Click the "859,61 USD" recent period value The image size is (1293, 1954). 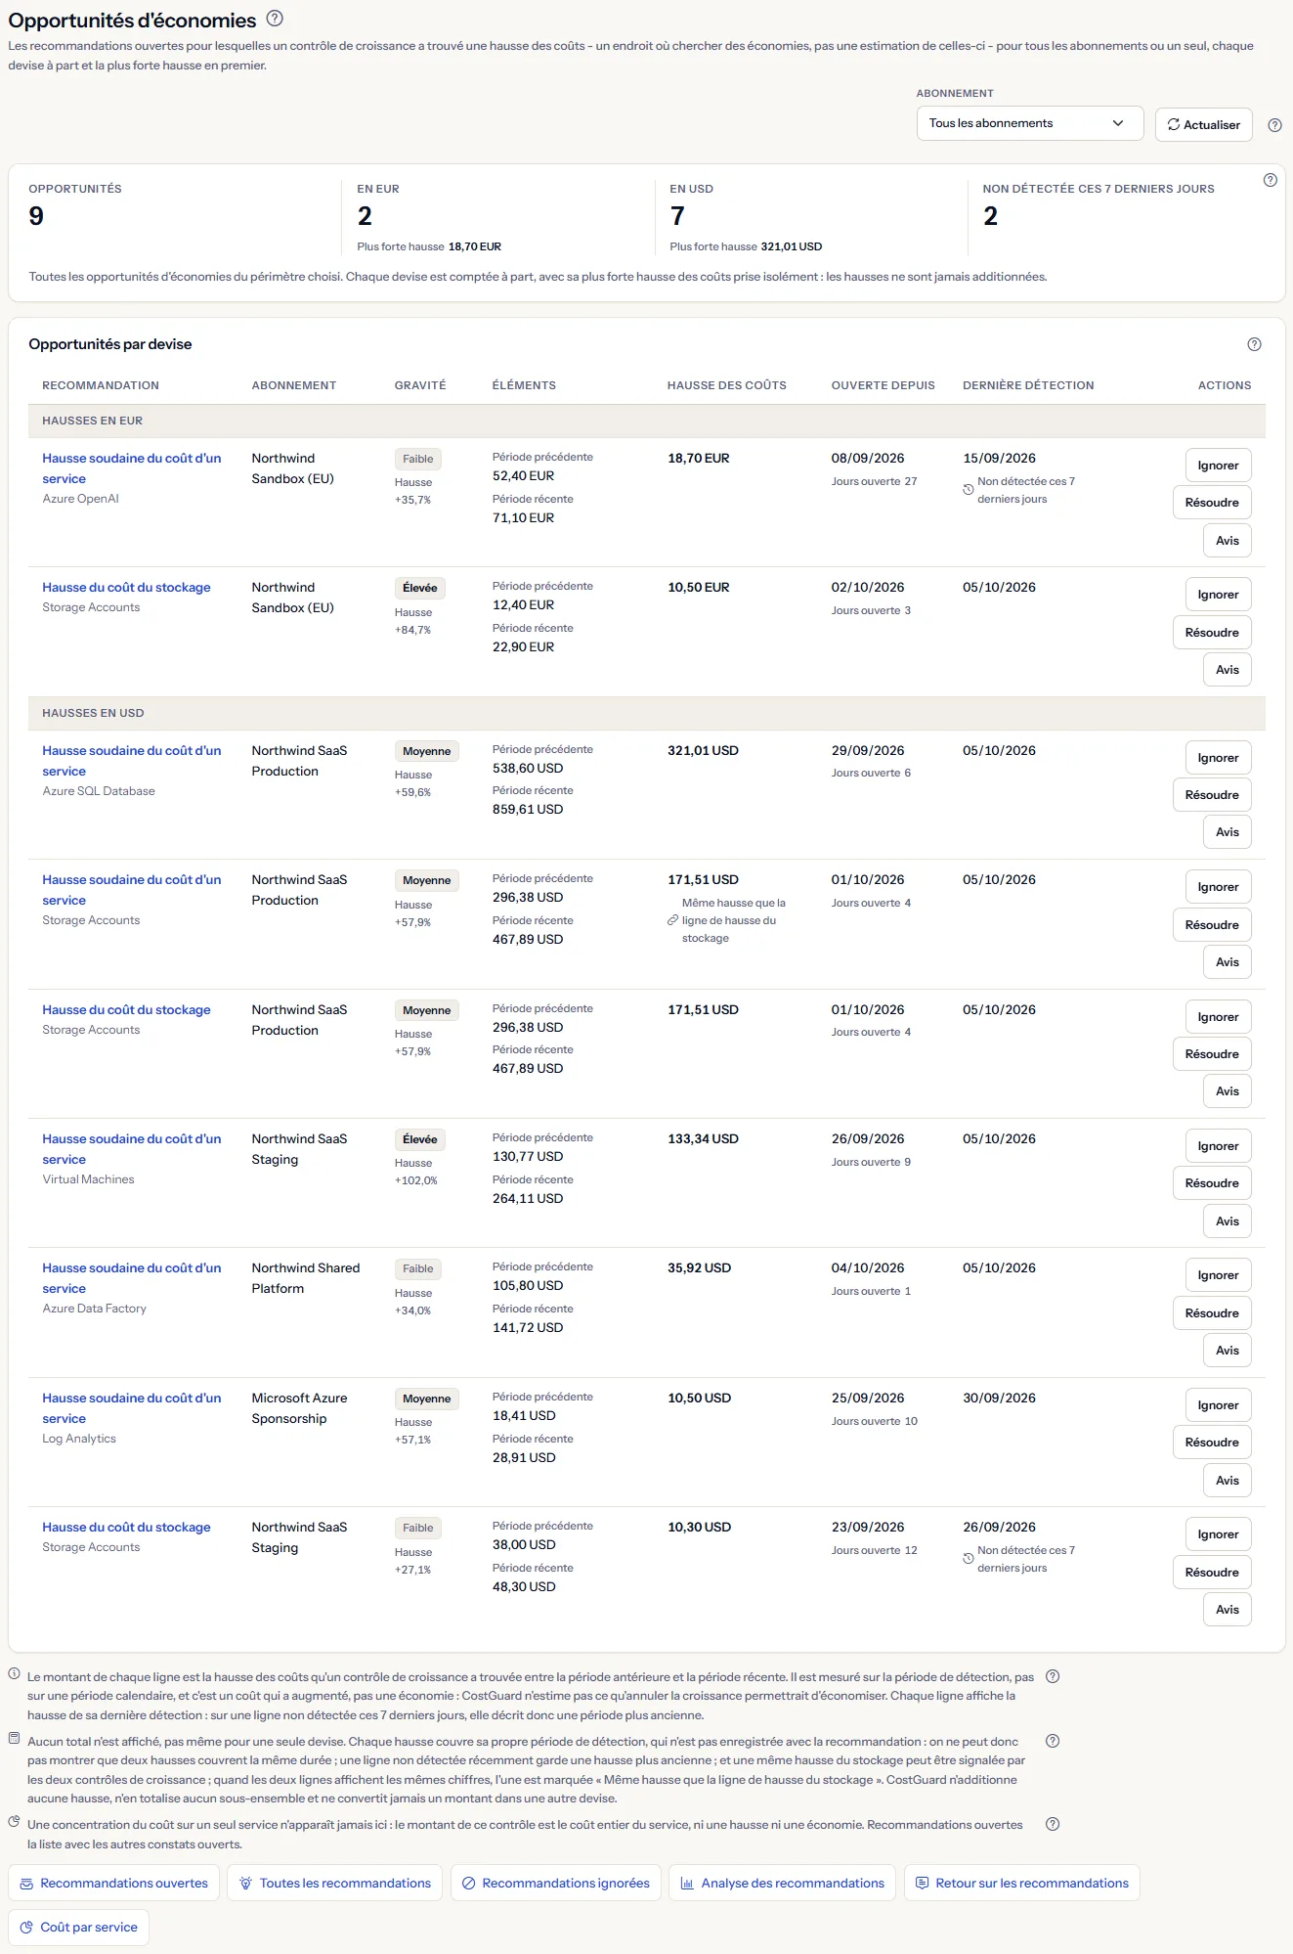click(x=528, y=810)
